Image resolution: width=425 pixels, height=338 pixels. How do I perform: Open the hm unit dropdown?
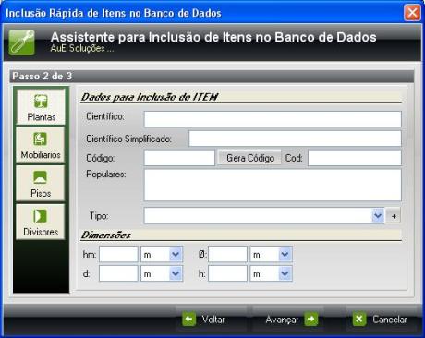coord(176,254)
